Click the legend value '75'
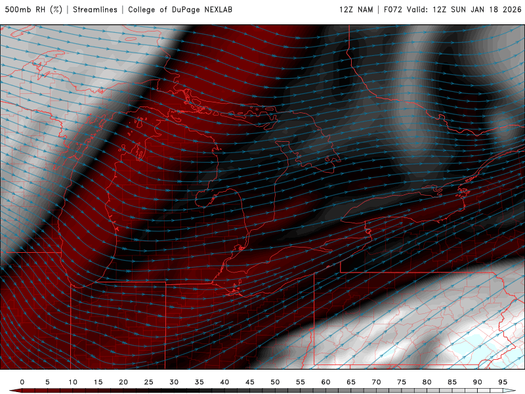 click(x=402, y=382)
